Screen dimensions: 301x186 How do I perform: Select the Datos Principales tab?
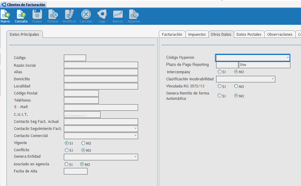click(x=24, y=34)
